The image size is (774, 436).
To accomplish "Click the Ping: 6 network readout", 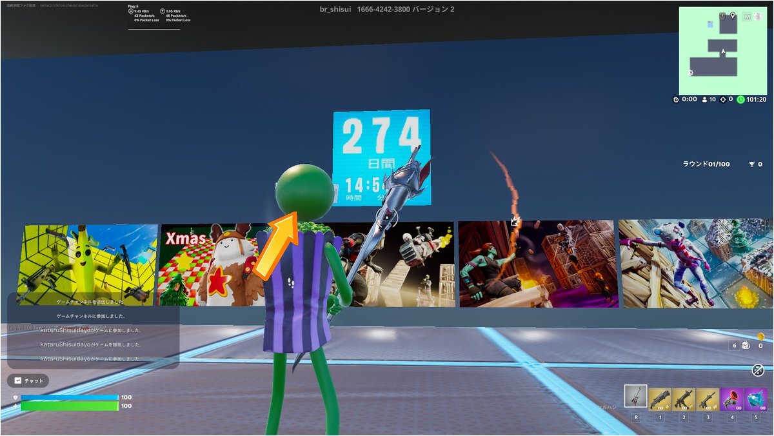I will (x=133, y=6).
